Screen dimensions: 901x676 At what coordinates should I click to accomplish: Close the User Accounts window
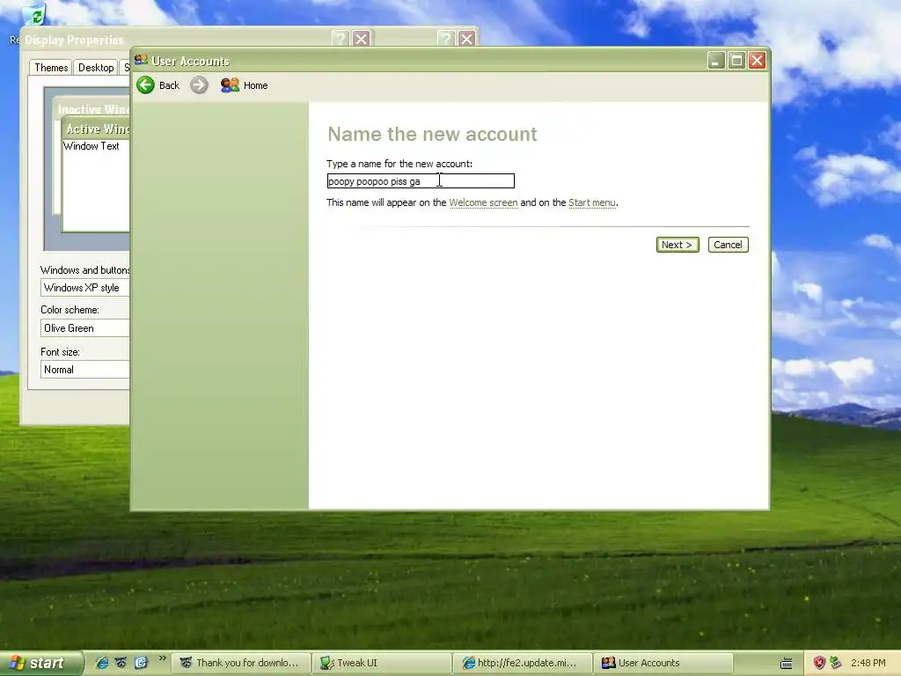click(x=758, y=60)
